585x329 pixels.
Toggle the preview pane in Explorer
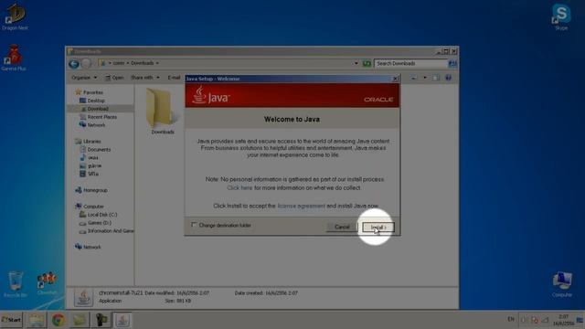click(x=436, y=78)
